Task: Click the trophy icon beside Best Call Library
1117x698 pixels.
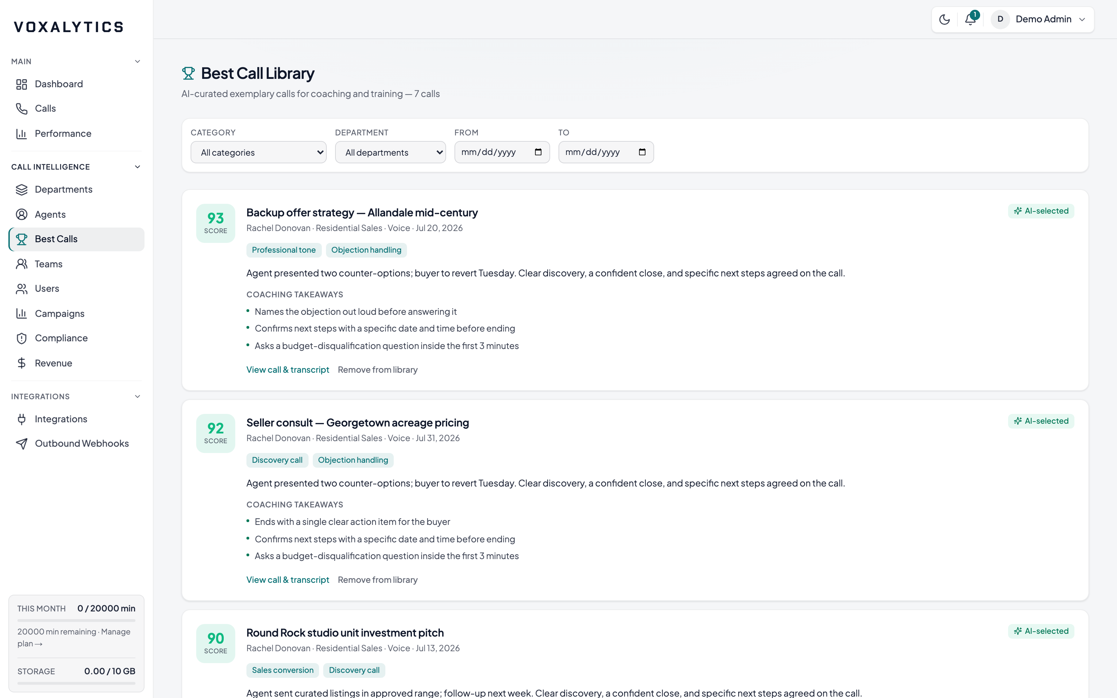Action: coord(188,73)
